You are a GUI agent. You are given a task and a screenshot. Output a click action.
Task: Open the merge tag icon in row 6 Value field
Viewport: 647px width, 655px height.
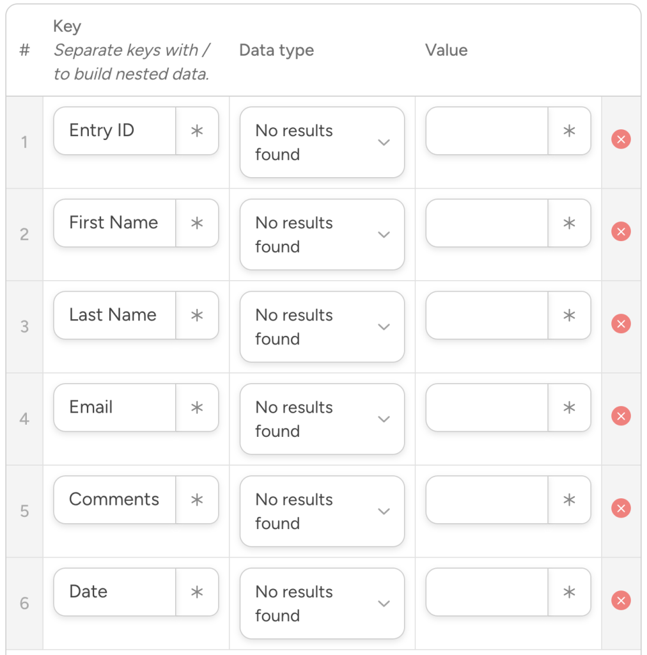[569, 592]
